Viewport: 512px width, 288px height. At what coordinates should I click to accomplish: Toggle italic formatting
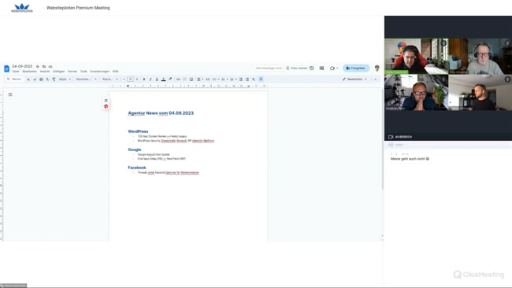150,79
